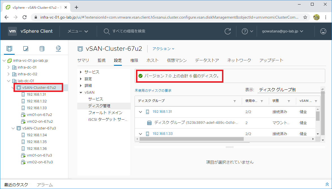The image size is (332, 189).
Task: Click filter icon in 状態 column
Action: (289, 101)
